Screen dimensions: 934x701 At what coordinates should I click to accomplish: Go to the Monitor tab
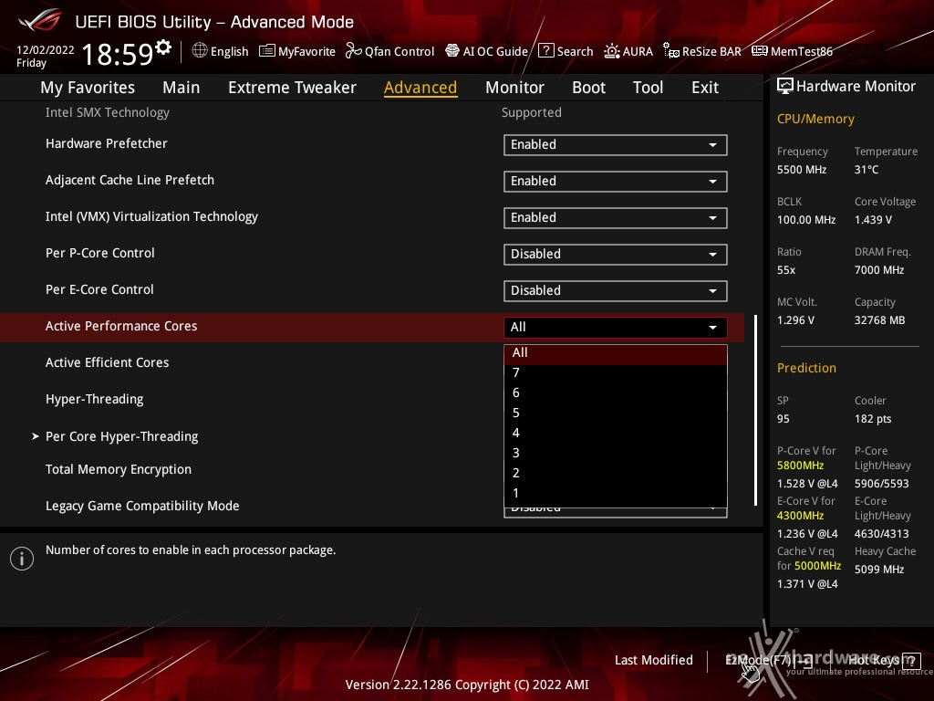tap(514, 88)
